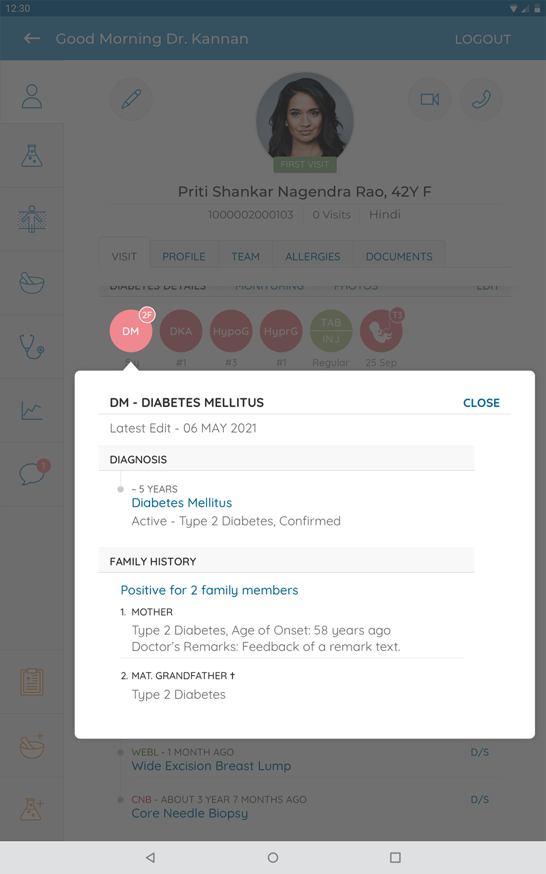Select the DKA condition bubble
Image resolution: width=546 pixels, height=874 pixels.
[x=181, y=331]
